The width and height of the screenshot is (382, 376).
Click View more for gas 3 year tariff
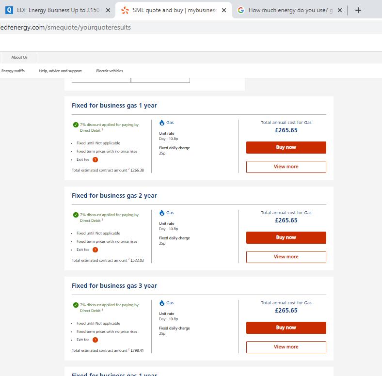[286, 347]
